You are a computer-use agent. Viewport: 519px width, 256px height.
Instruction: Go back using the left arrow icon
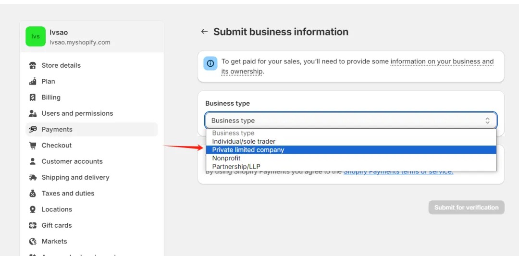pyautogui.click(x=204, y=32)
